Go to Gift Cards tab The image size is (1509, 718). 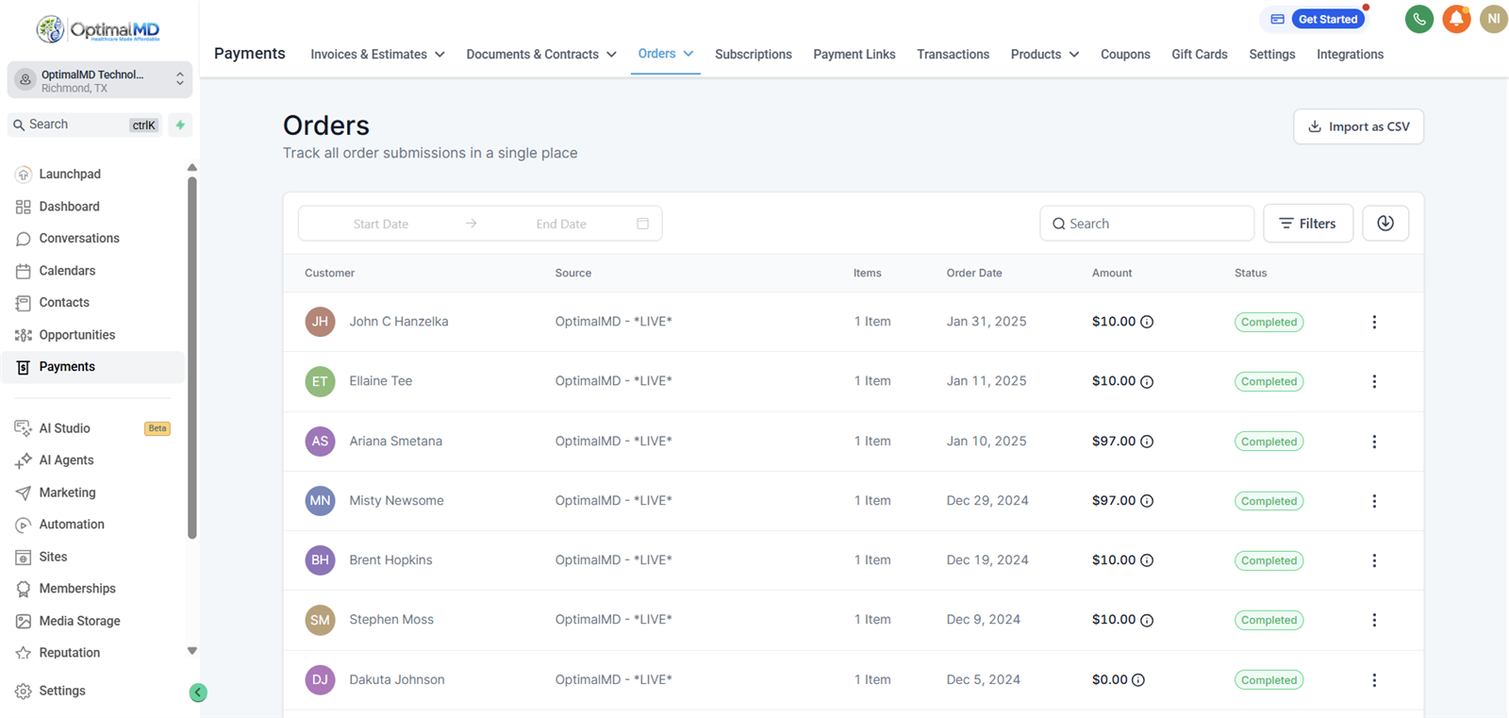(1200, 55)
